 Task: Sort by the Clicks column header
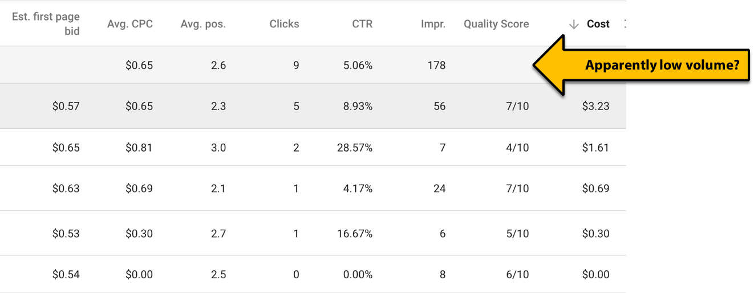coord(284,24)
